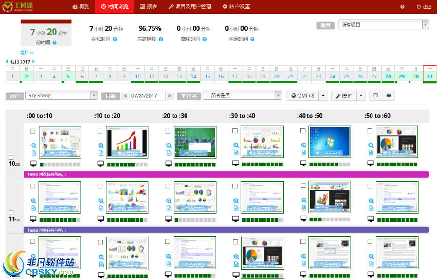Switch to grid view icon
437x280 pixels.
click(375, 96)
